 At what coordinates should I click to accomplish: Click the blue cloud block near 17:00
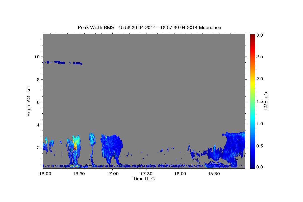click(x=112, y=149)
